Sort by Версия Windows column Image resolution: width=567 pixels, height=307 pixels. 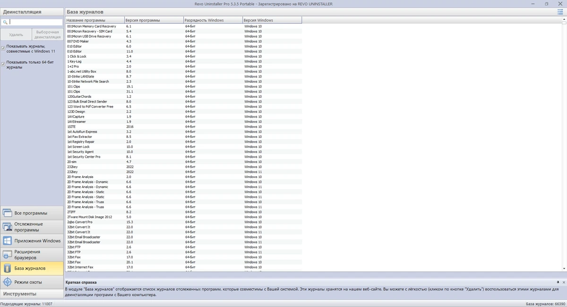tap(272, 20)
